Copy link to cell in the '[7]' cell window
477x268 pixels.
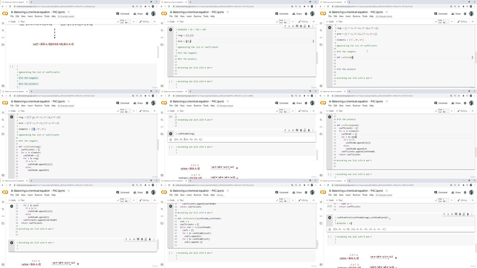coord(293,130)
